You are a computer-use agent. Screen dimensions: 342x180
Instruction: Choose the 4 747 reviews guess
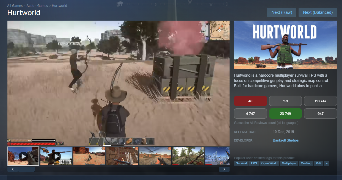click(x=250, y=113)
